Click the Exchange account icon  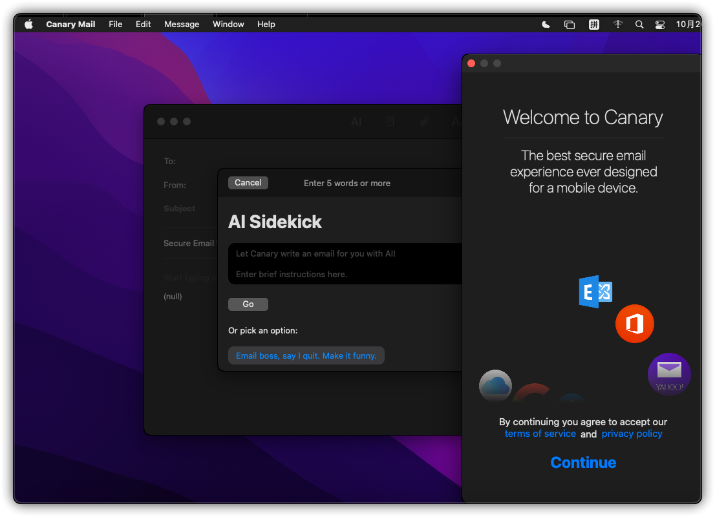(595, 292)
